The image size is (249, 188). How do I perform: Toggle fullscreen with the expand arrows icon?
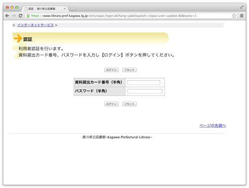pos(242,7)
